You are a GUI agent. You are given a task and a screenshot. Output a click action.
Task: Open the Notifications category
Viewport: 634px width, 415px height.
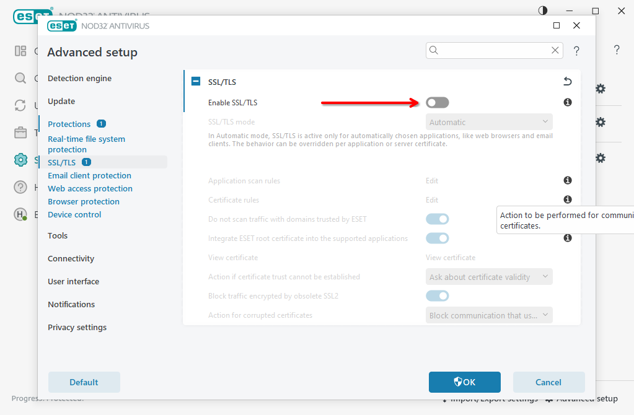[x=71, y=304]
